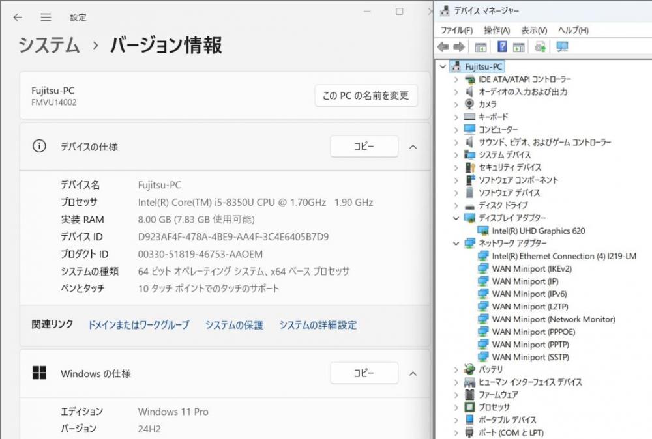Click the 8.00 GB RAM value
The image size is (652, 439).
pos(196,219)
